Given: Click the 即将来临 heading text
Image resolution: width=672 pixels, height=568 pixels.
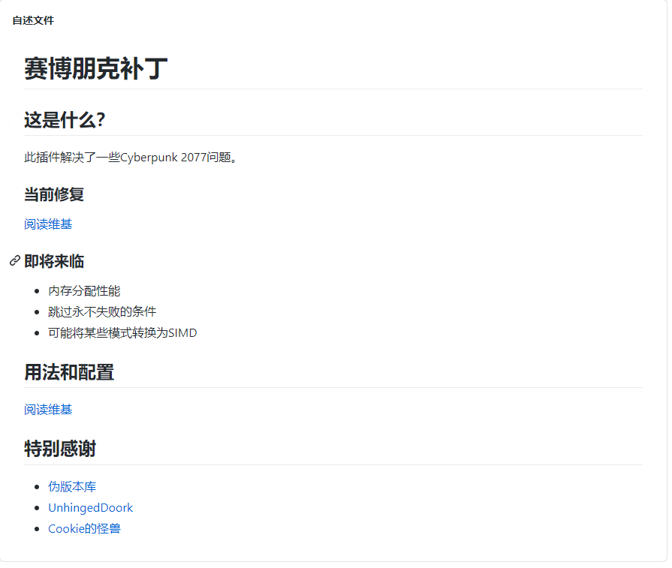Looking at the screenshot, I should (x=54, y=261).
